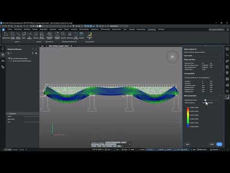Expand the child node under Beam Bridge Example
Screen dimensions: 230x173
[x=9, y=61]
